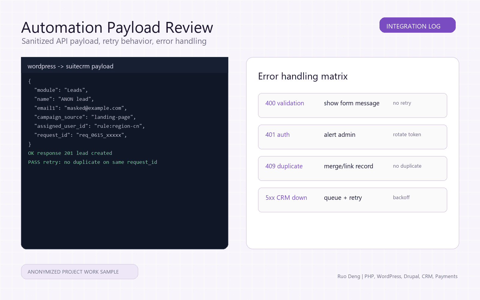Click the 'Error handling matrix' heading
The height and width of the screenshot is (300, 480).
click(303, 76)
